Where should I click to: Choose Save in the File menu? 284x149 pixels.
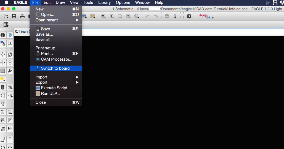coord(56,29)
